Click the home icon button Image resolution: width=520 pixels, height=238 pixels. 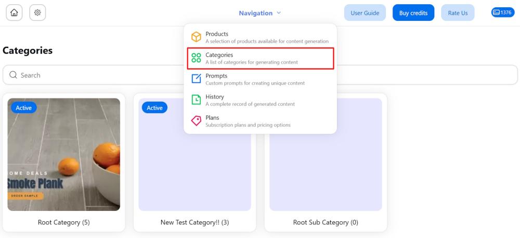14,12
